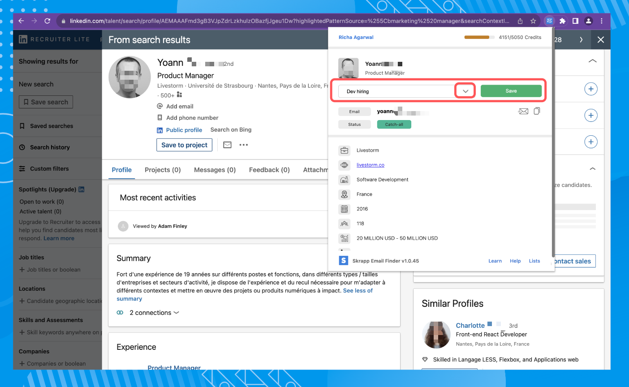Open the three-dot more actions menu on profile

coord(244,145)
